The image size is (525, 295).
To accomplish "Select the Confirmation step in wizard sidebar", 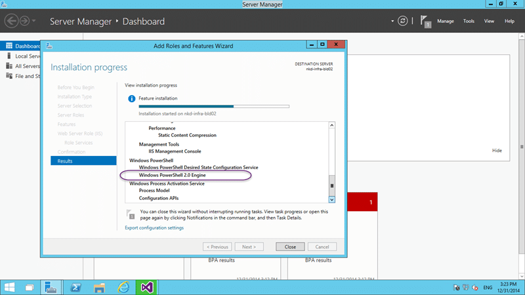I will 72,152.
